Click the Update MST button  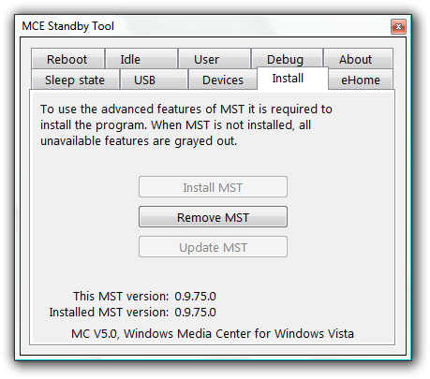coord(213,247)
